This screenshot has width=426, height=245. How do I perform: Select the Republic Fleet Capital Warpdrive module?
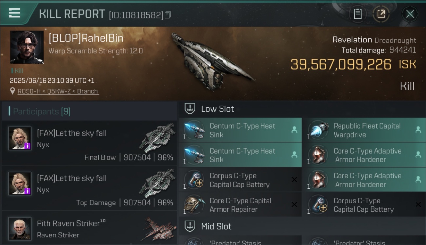[x=364, y=130]
